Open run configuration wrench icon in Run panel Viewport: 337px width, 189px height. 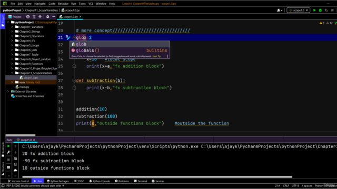(x=8, y=152)
